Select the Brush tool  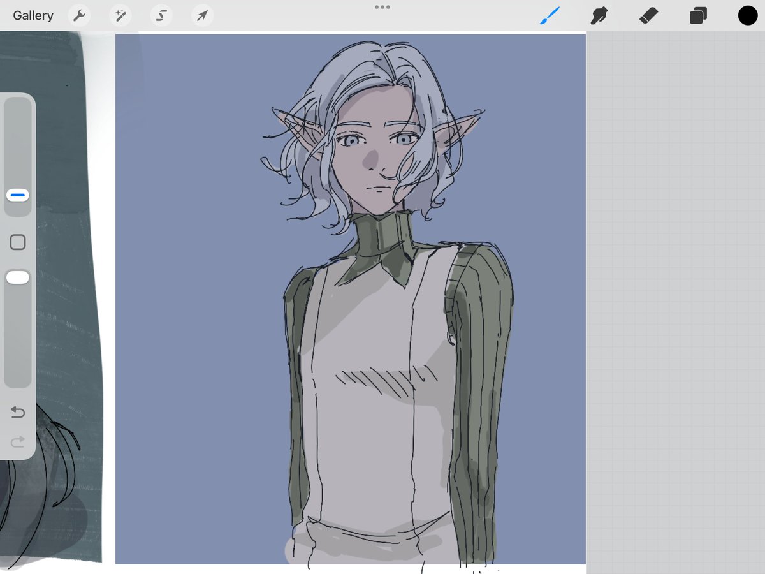coord(550,15)
